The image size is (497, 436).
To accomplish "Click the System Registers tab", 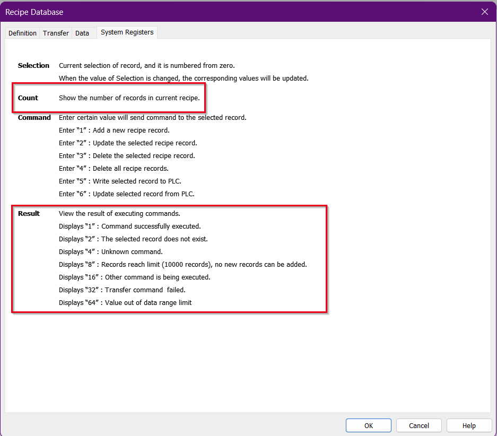I will tap(127, 32).
